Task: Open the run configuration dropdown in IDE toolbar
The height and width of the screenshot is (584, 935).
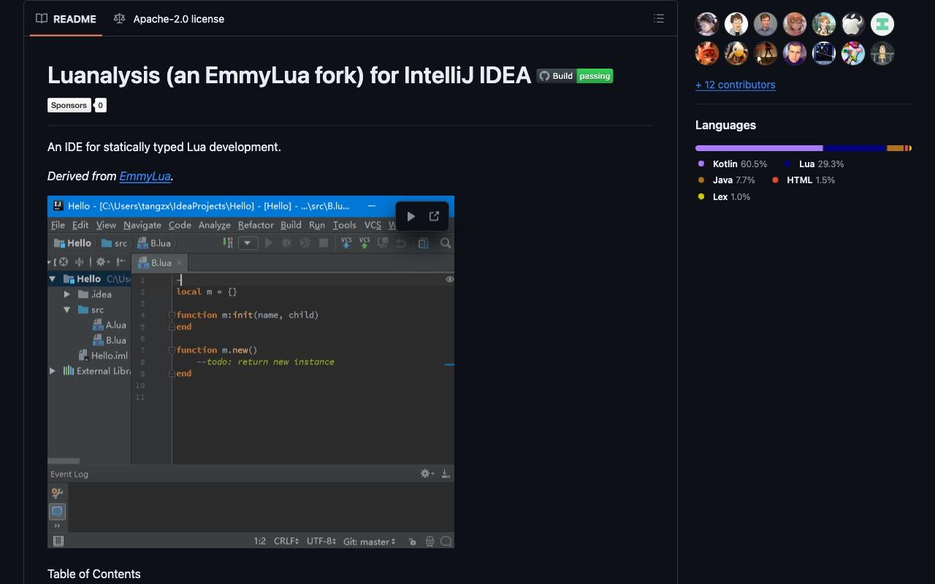Action: click(x=248, y=243)
